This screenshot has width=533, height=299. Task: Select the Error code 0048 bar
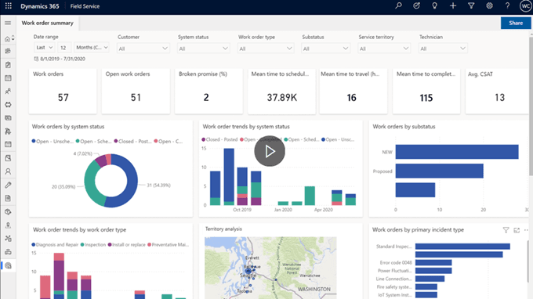(x=433, y=263)
